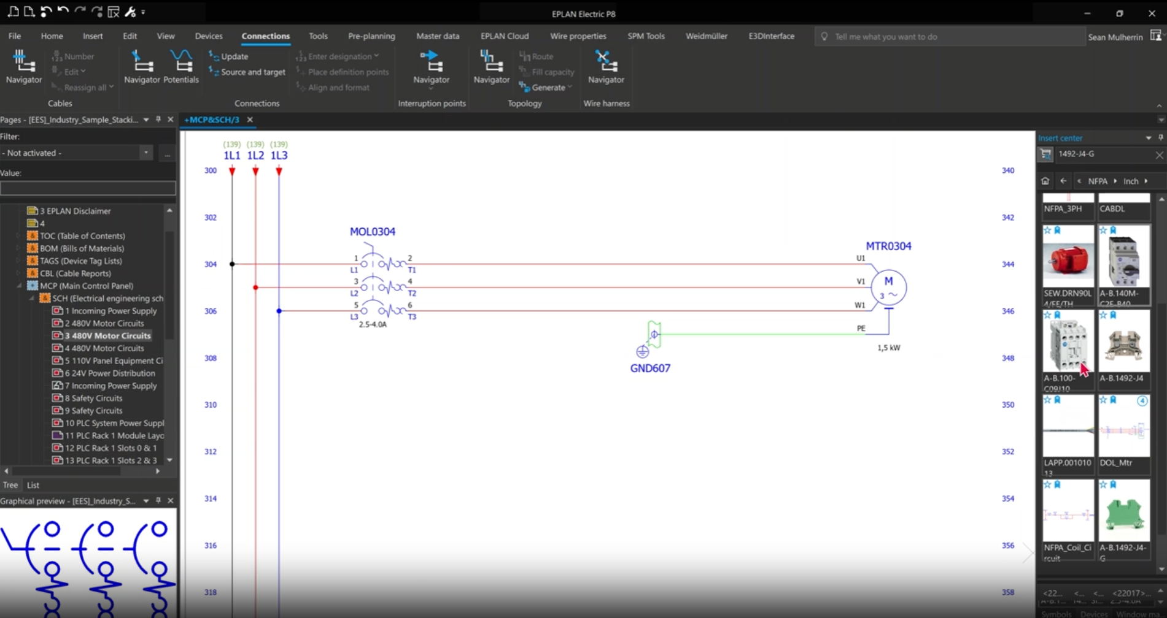Pin the Pages navigator panel
The width and height of the screenshot is (1167, 618).
158,120
